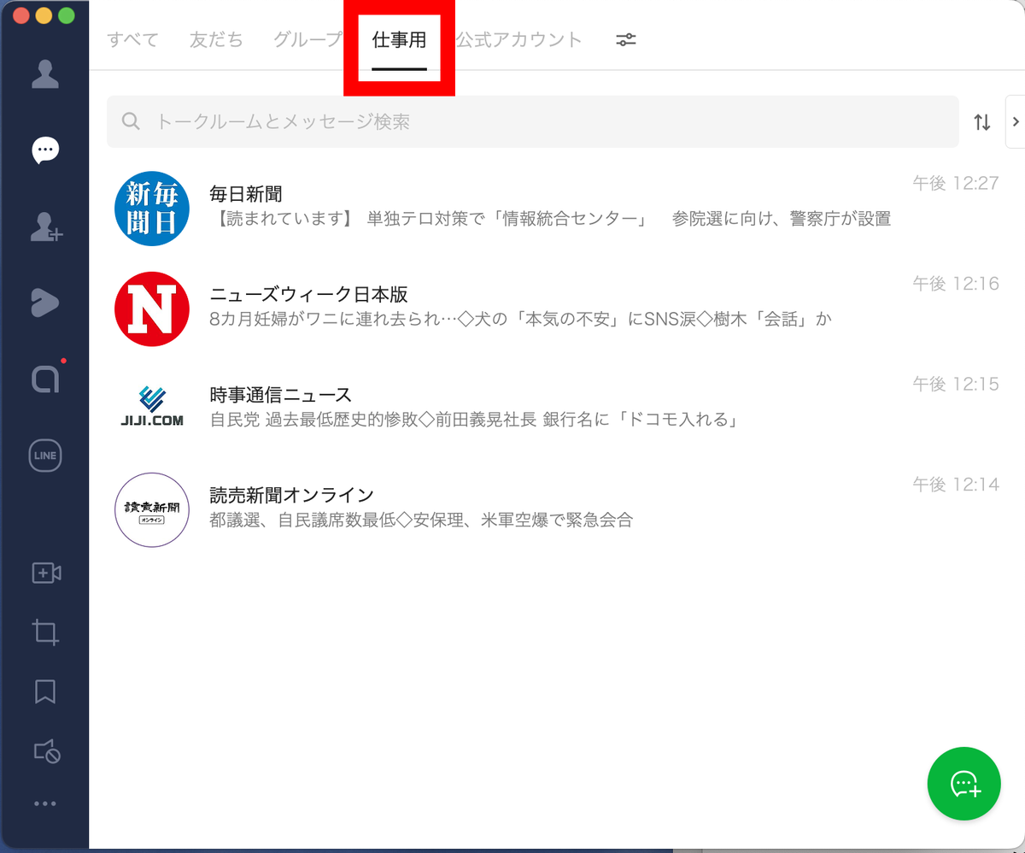This screenshot has width=1025, height=853.
Task: Open LINE VOOM play icon in sidebar
Action: [45, 303]
